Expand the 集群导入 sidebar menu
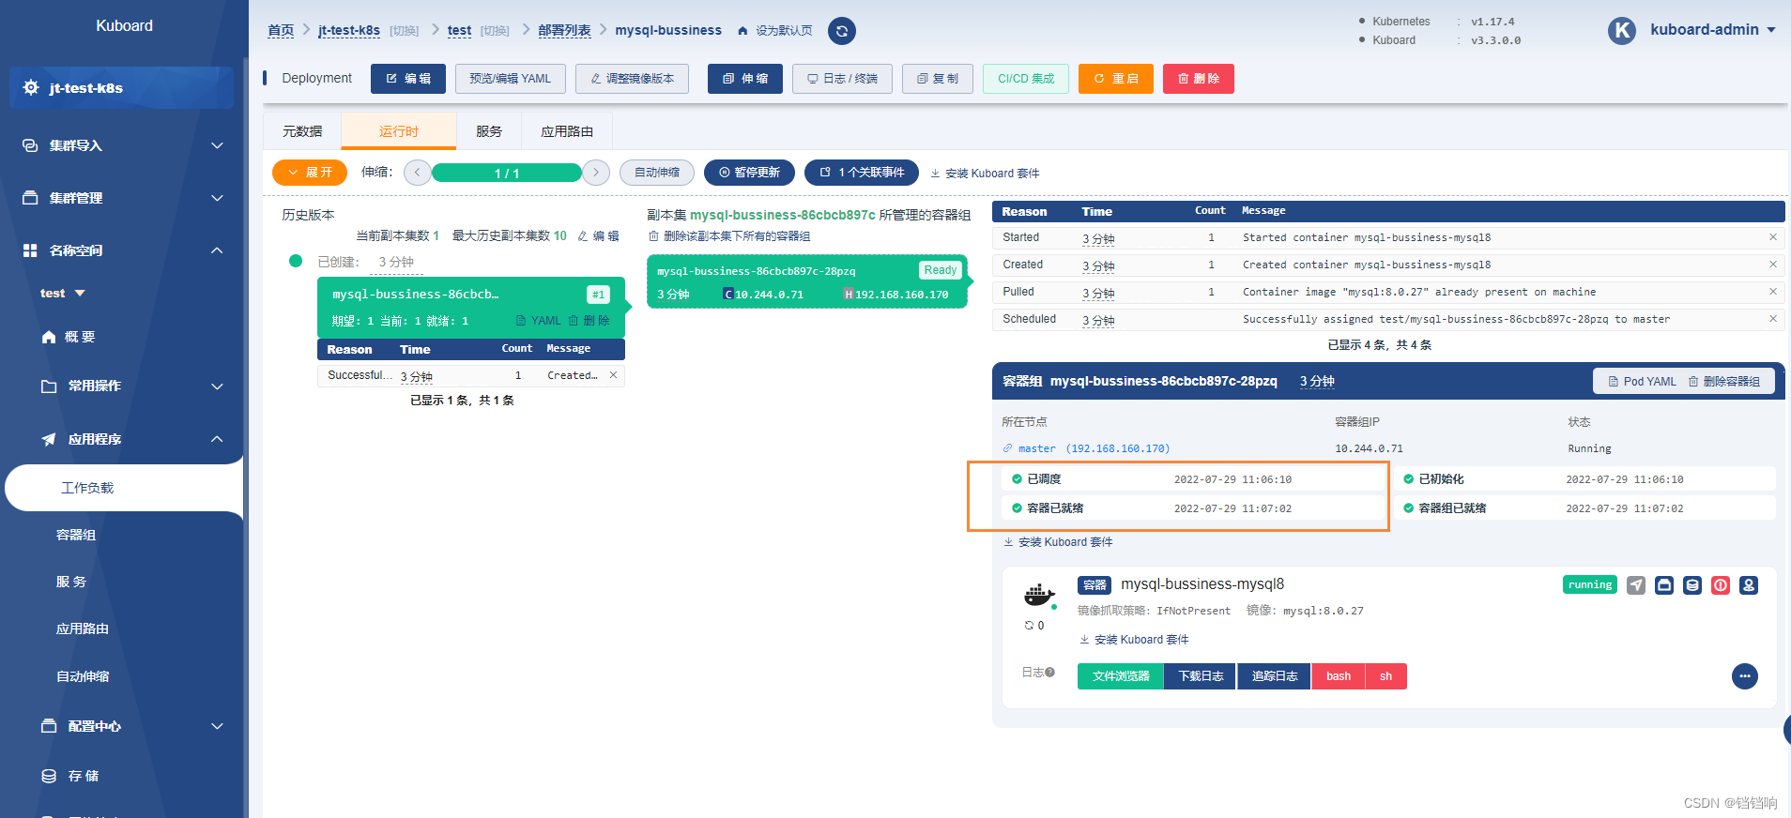The image size is (1791, 818). [123, 145]
